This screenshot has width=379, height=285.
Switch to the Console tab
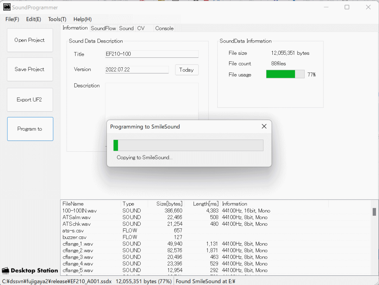click(164, 28)
